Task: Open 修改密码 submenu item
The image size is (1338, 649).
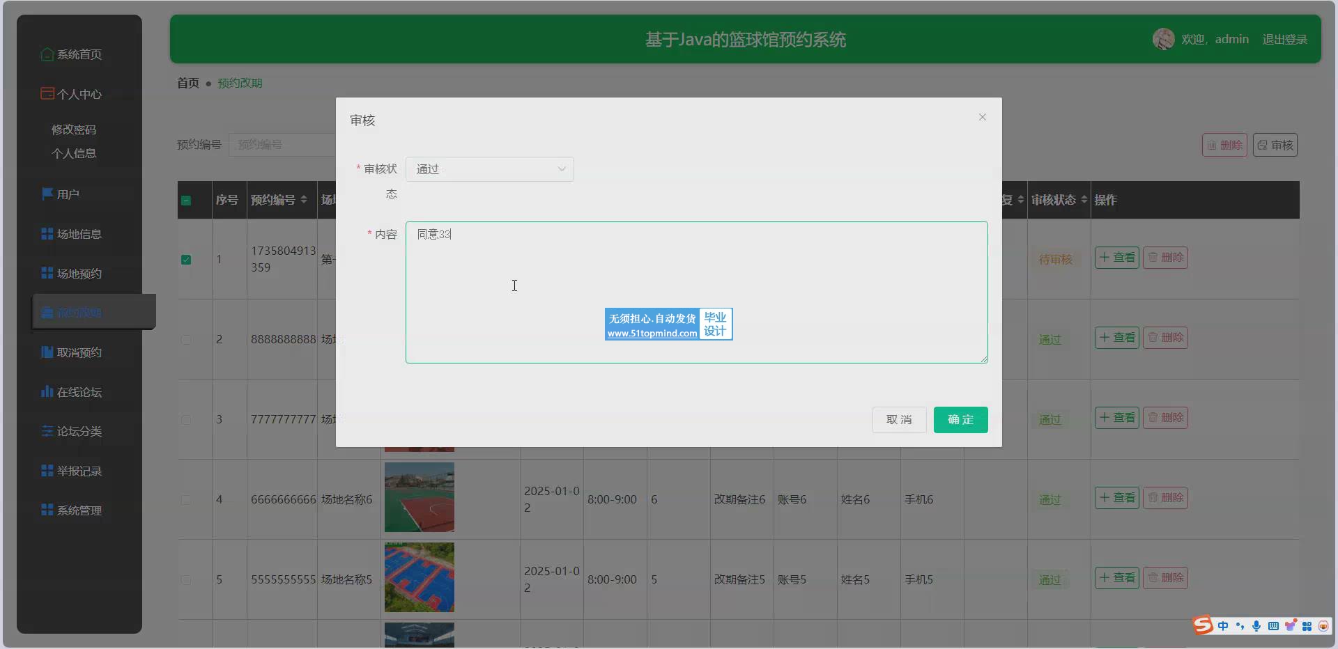Action: [x=74, y=130]
